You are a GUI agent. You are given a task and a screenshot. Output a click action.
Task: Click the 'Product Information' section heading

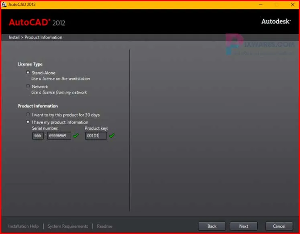point(37,106)
